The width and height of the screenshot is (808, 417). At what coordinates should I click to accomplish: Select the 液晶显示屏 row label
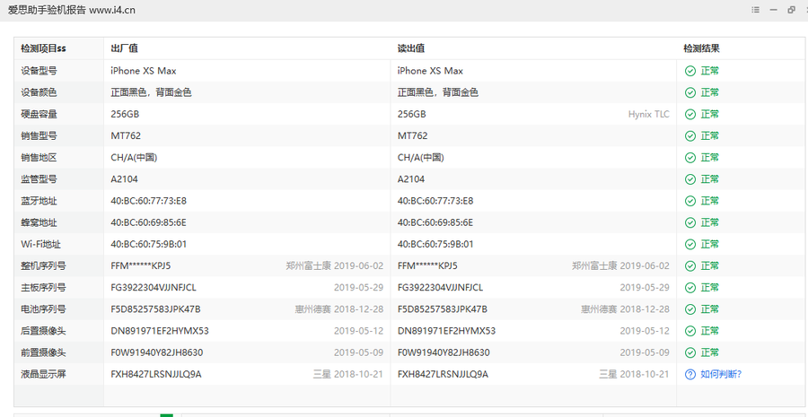coord(43,374)
